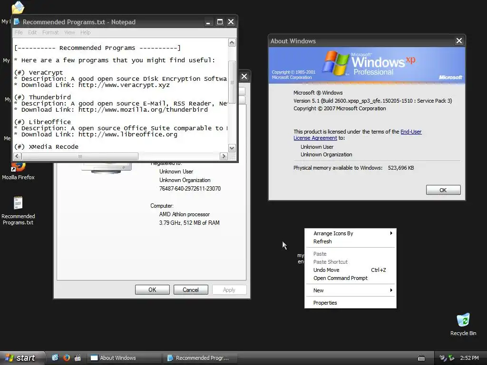Click the keyboard icon in the taskbar
The image size is (487, 365).
421,358
